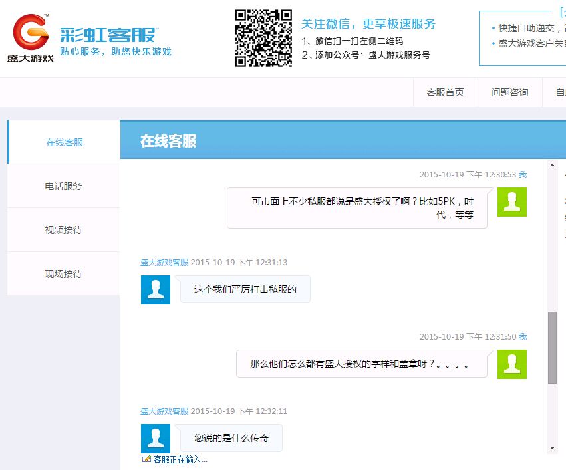The height and width of the screenshot is (470, 566).
Task: Click green avatar next to 盖章呀 message
Action: click(x=511, y=364)
